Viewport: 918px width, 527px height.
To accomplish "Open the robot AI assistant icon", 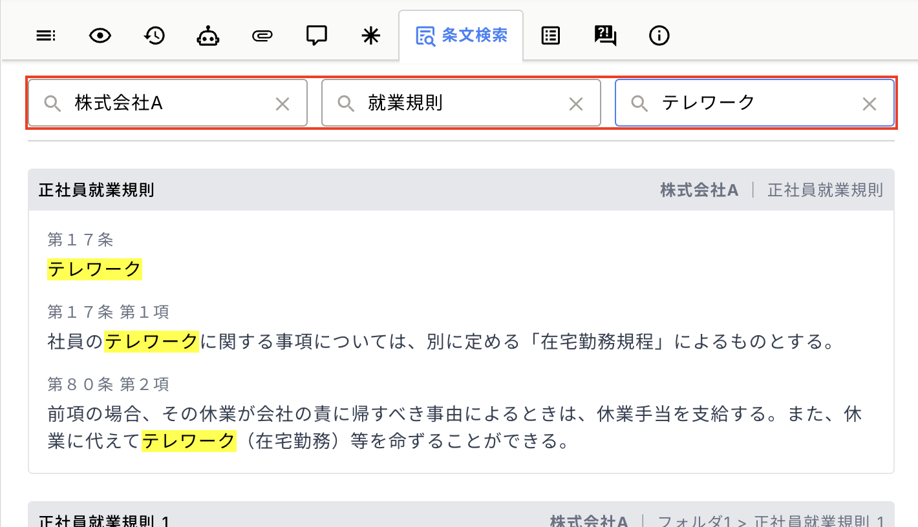I will [208, 36].
